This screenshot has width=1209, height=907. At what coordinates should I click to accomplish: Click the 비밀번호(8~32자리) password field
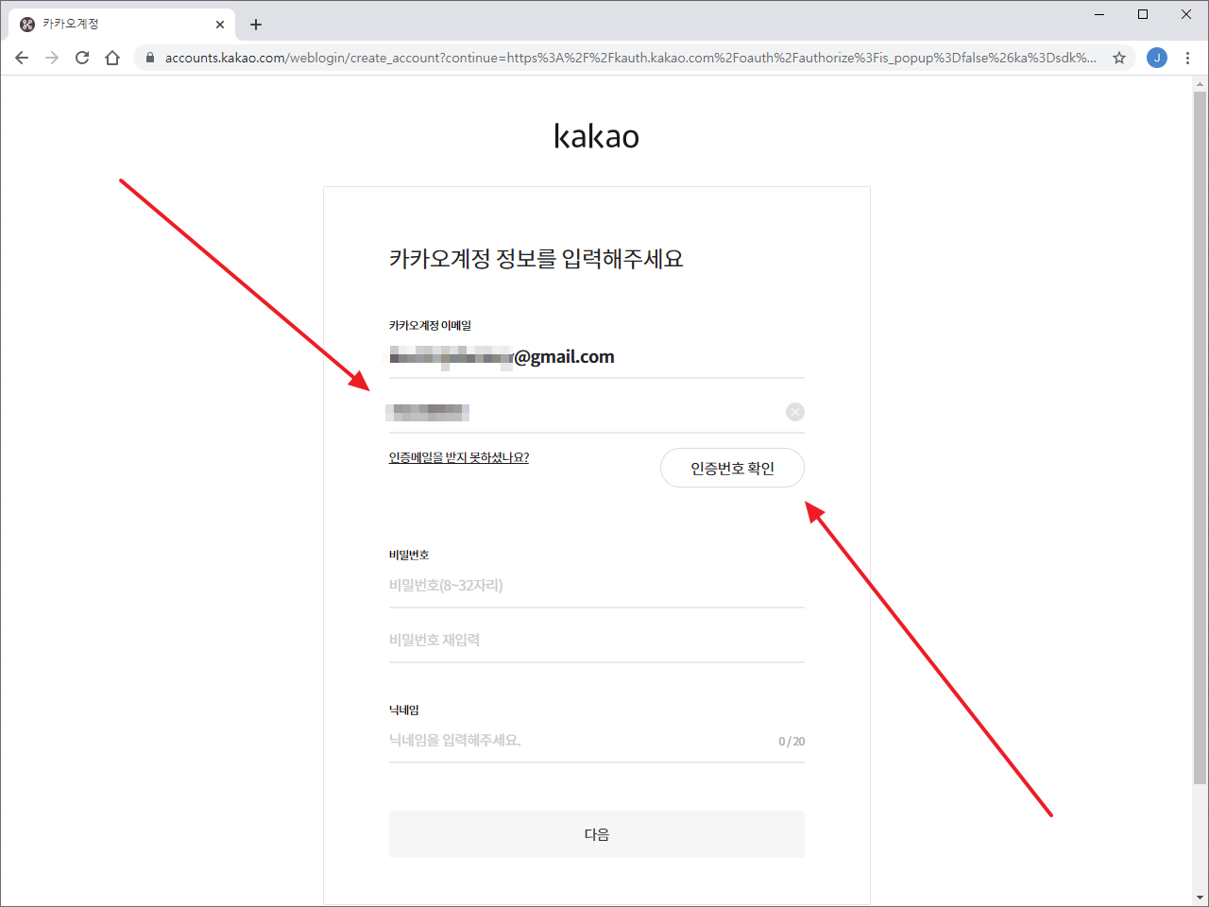pos(597,586)
